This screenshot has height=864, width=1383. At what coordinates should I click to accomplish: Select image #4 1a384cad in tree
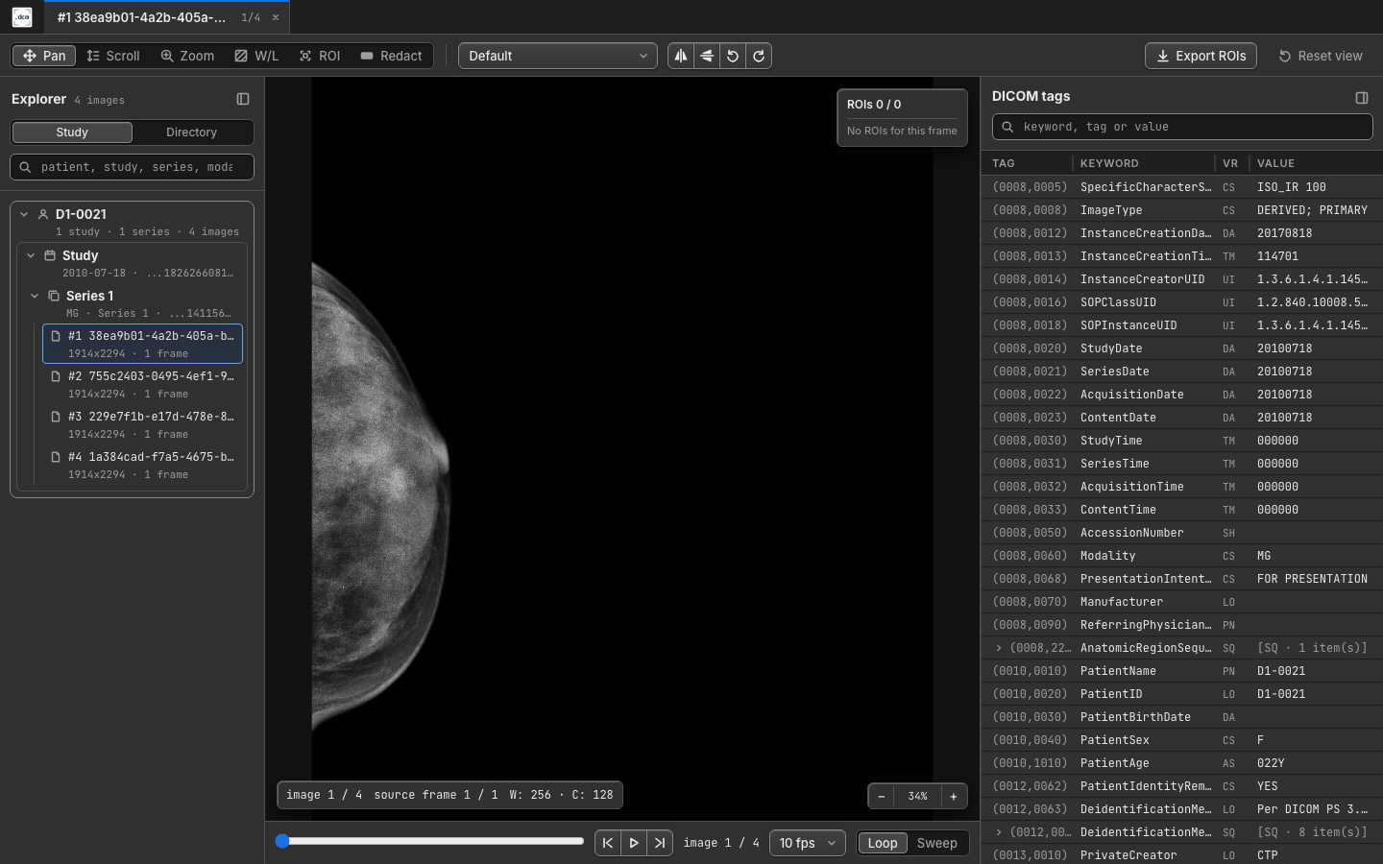click(x=142, y=465)
